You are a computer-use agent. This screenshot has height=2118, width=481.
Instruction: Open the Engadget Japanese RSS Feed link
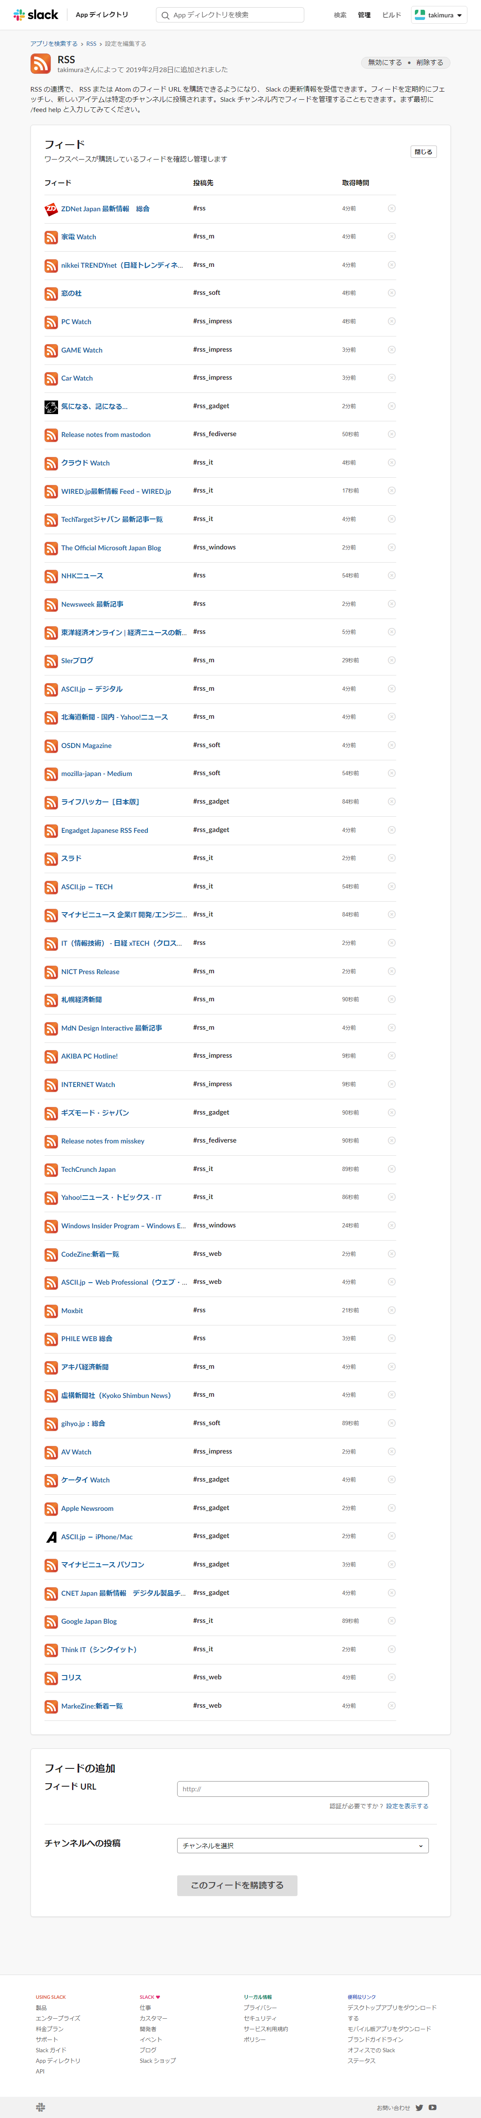click(104, 830)
